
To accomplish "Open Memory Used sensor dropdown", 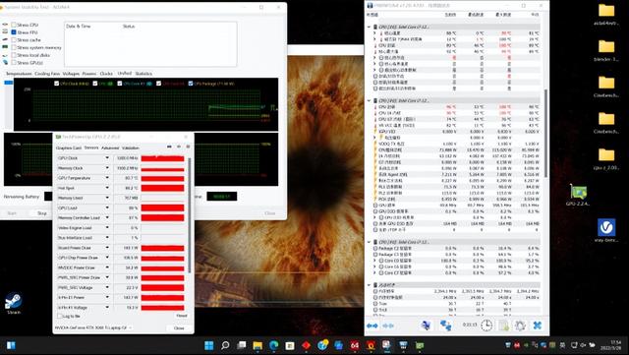I will click(107, 198).
